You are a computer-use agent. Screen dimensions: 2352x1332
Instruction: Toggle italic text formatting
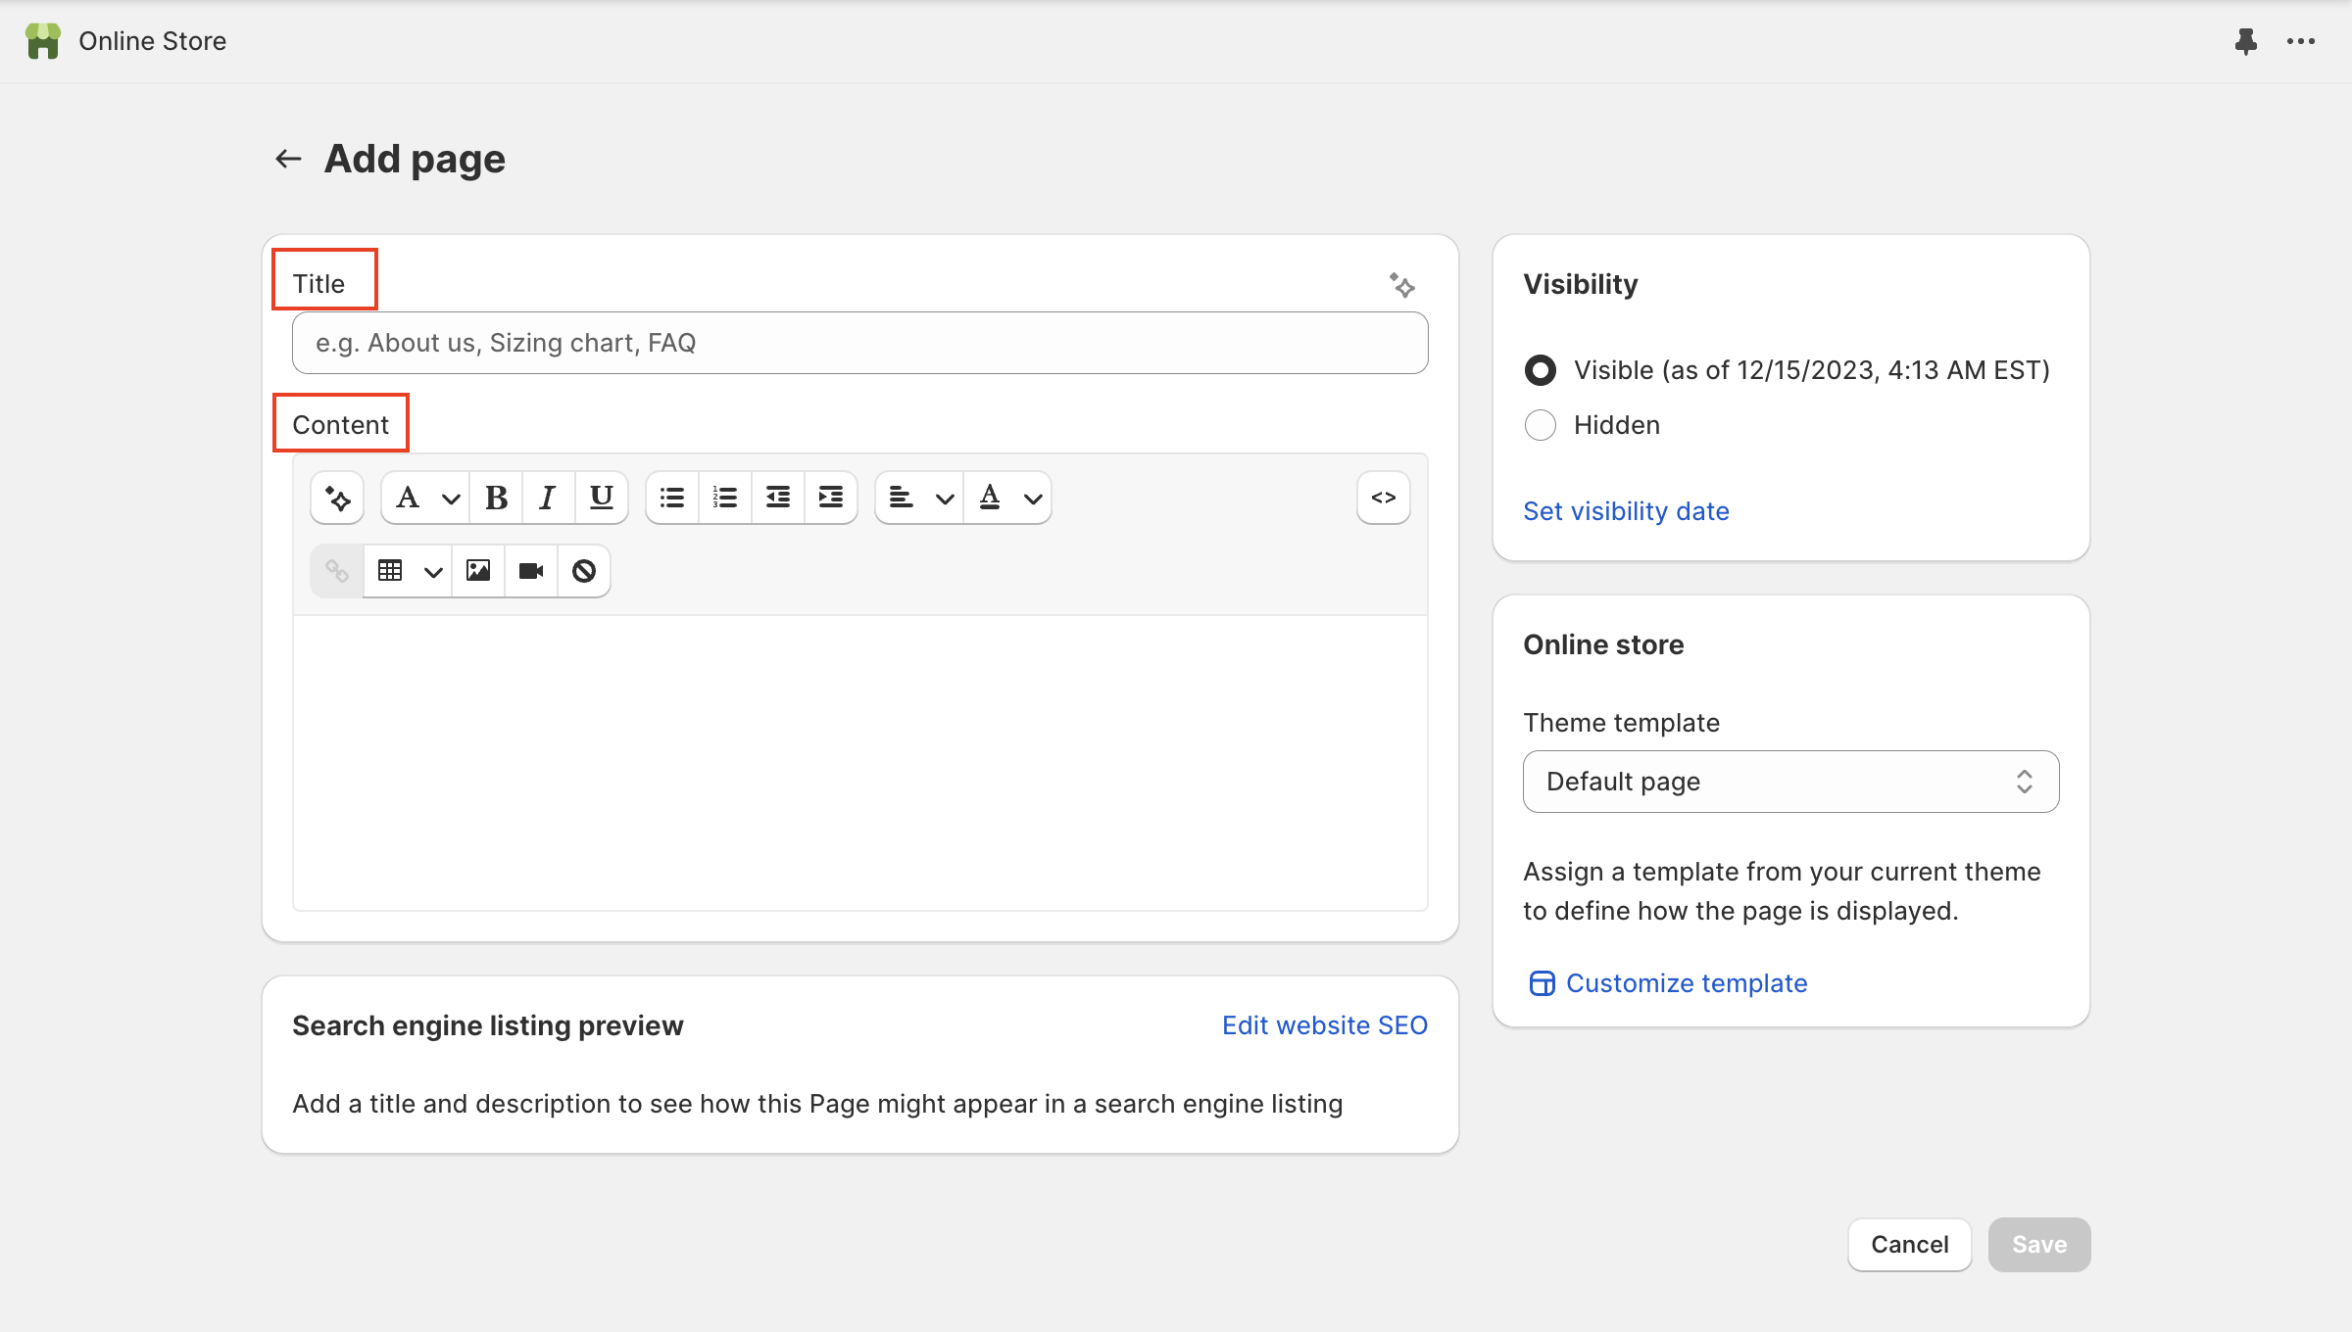(548, 498)
